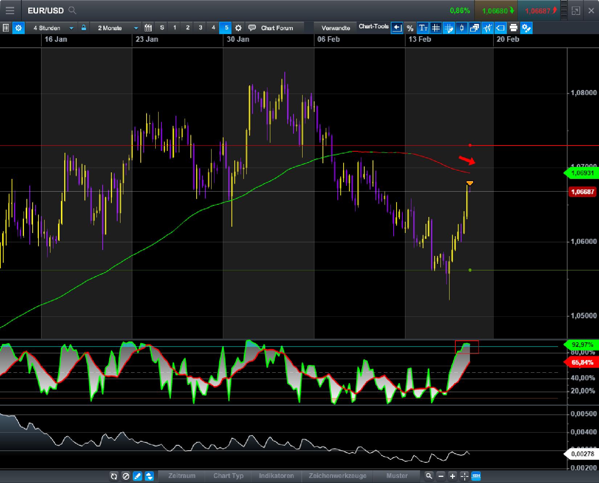Unlock the timeframe padlock toggle
The image size is (599, 483).
click(83, 28)
